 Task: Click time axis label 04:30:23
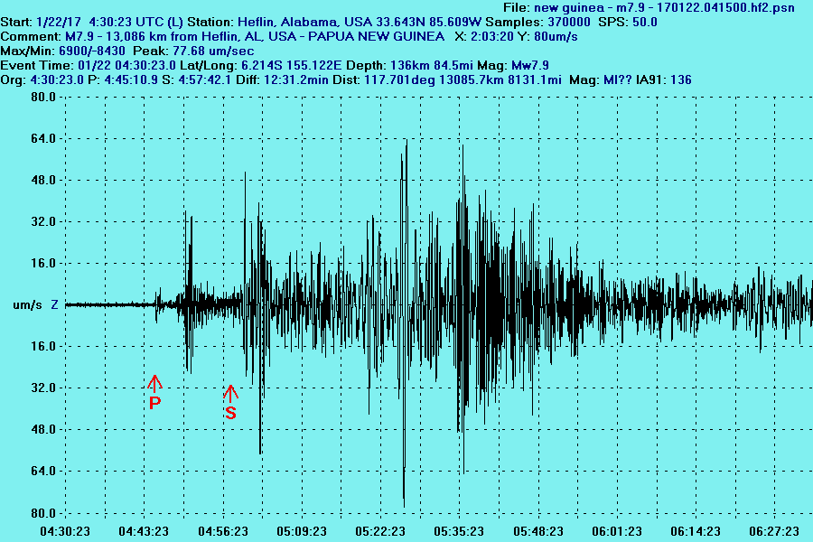(x=65, y=531)
